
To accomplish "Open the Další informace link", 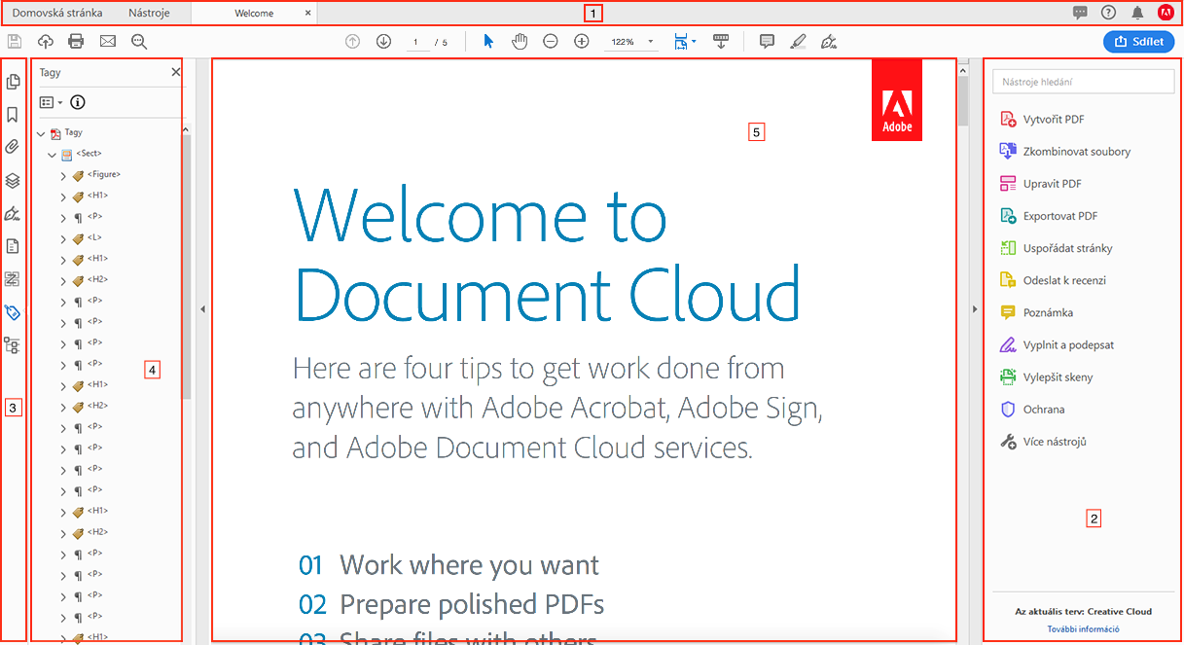I will (1083, 629).
